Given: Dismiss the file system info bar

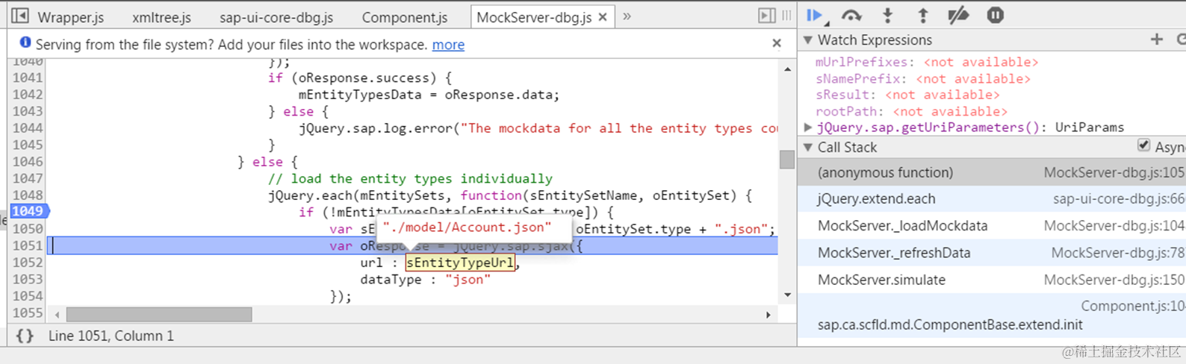Looking at the screenshot, I should pos(777,43).
